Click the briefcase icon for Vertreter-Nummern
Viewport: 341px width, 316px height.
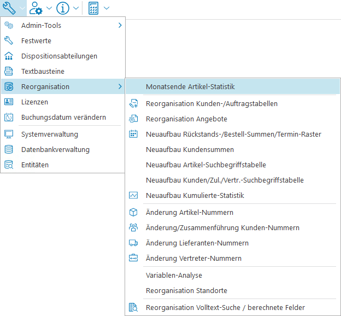coord(133,258)
